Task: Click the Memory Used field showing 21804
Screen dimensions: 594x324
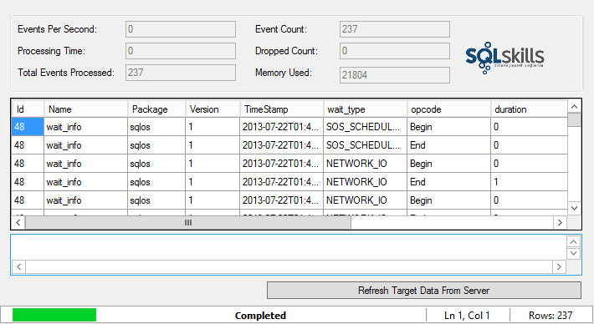Action: 394,75
